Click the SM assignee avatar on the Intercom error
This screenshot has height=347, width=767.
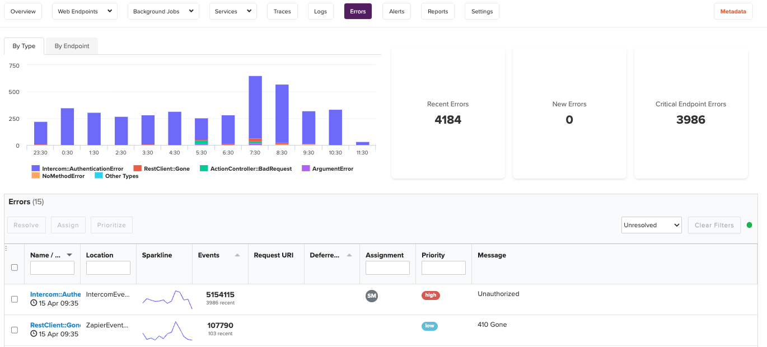coord(372,296)
